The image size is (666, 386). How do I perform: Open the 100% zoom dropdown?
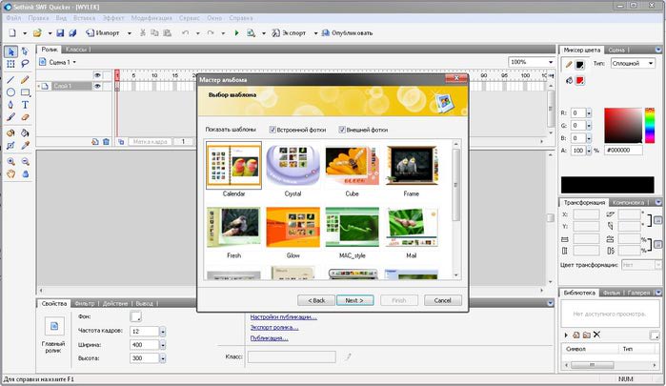click(x=551, y=62)
